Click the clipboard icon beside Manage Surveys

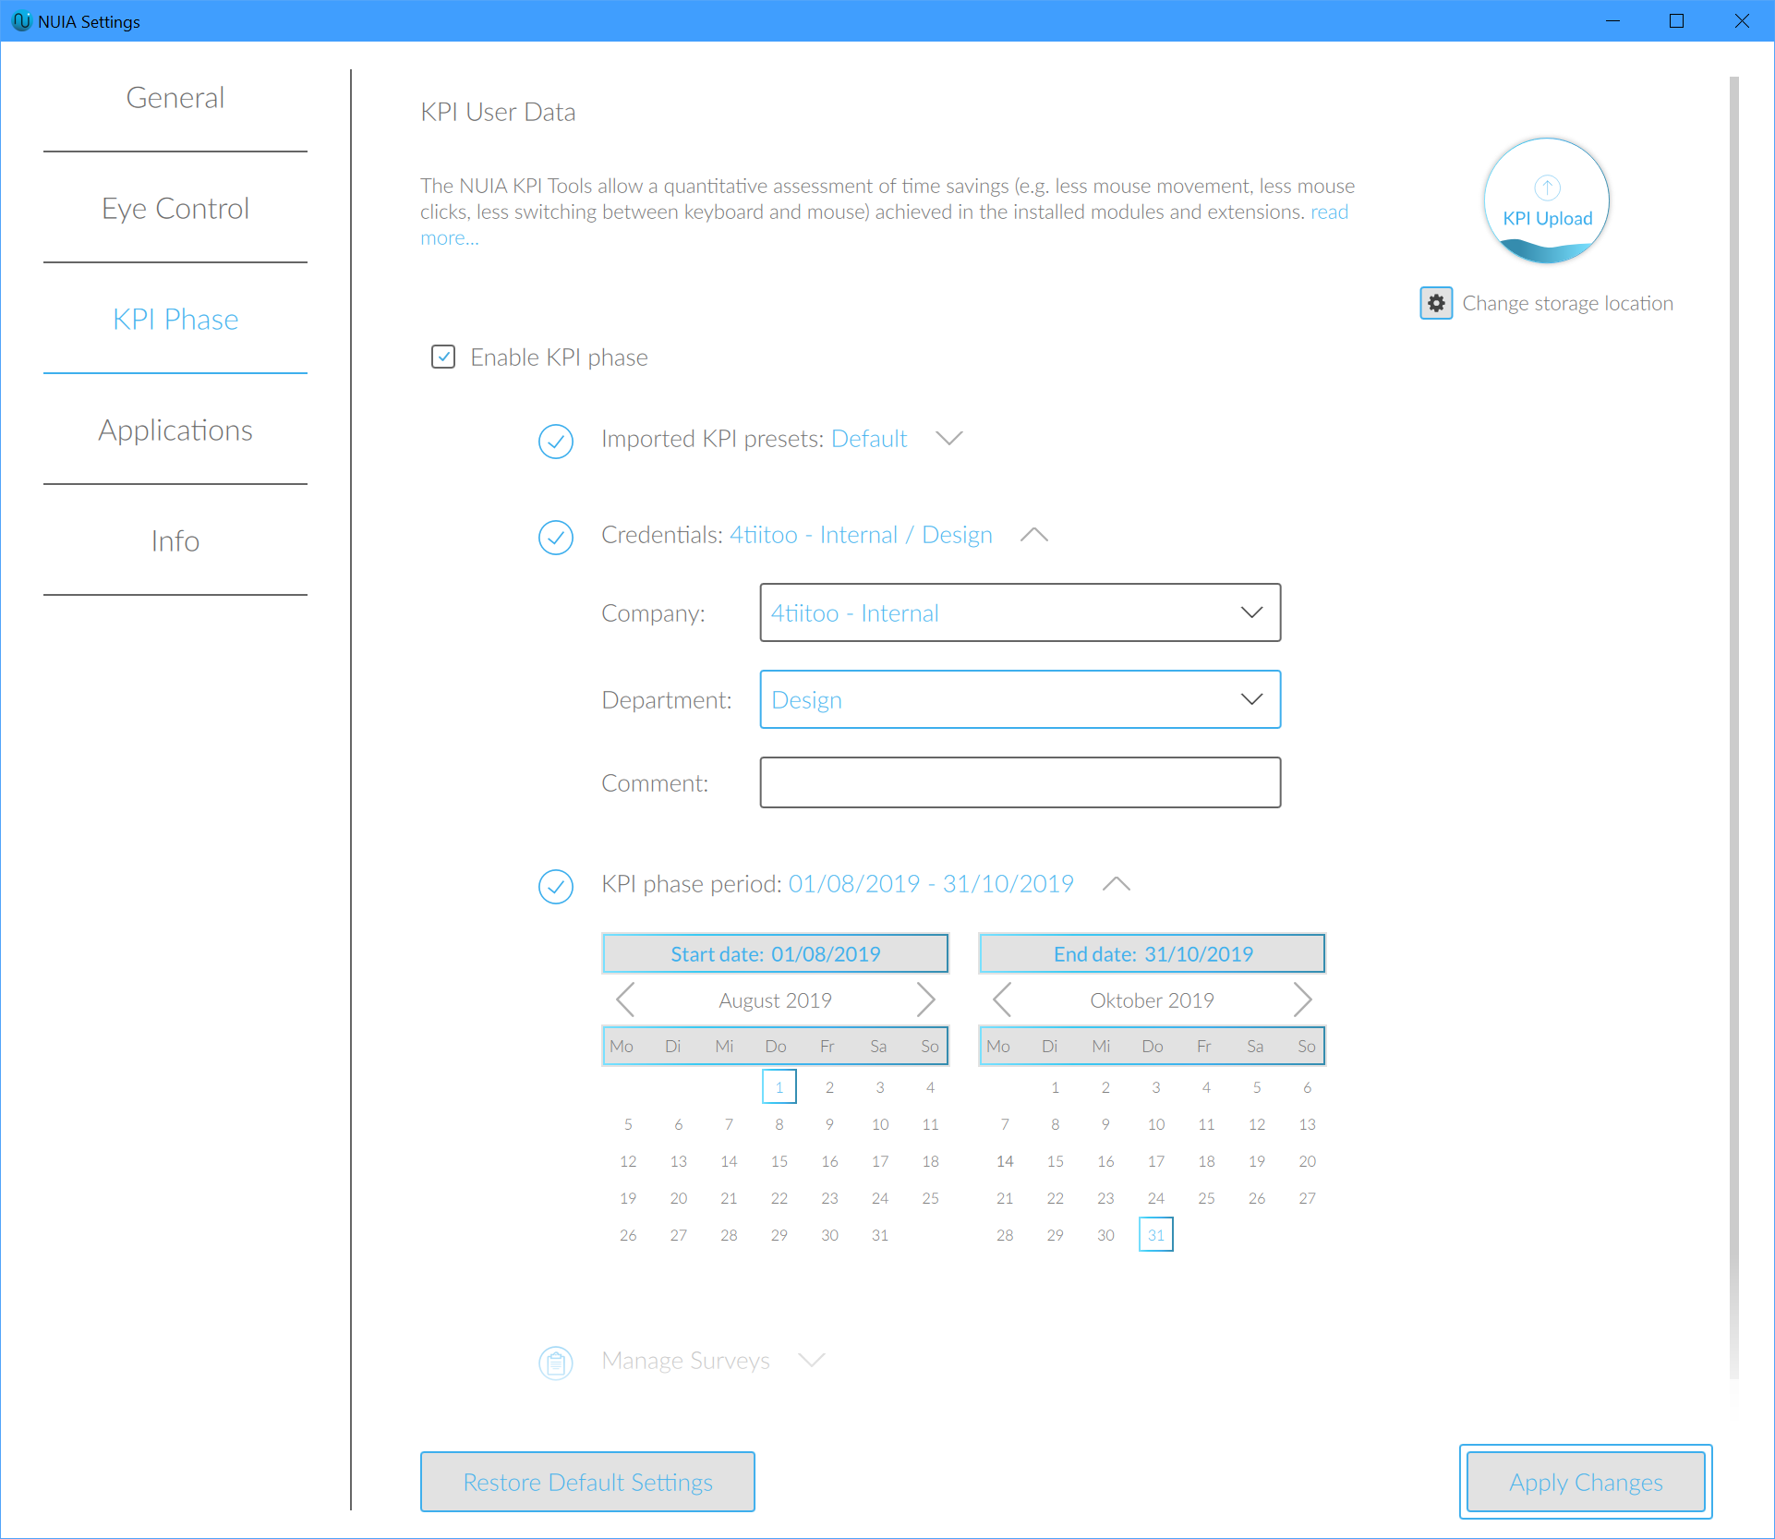(556, 1363)
